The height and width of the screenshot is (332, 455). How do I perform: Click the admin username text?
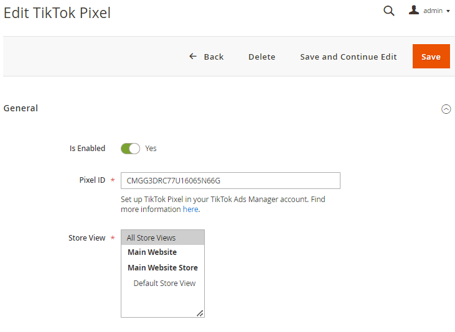(x=433, y=11)
